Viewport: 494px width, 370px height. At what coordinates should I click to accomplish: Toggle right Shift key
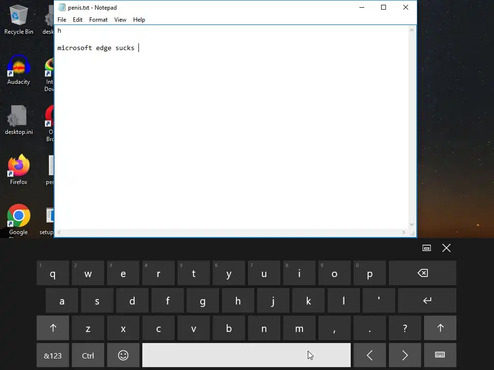tap(440, 328)
